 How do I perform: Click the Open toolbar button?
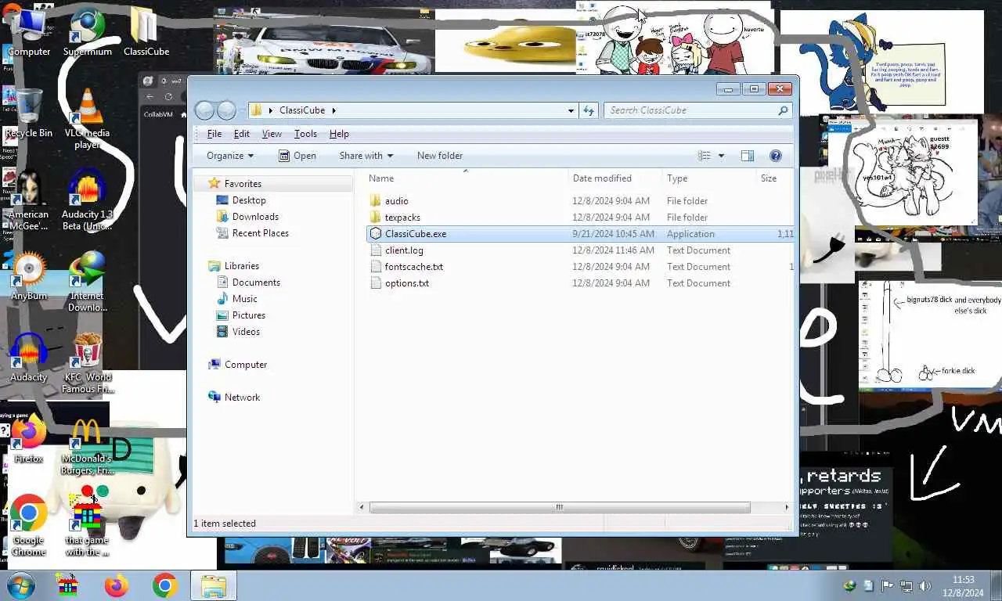pos(297,156)
